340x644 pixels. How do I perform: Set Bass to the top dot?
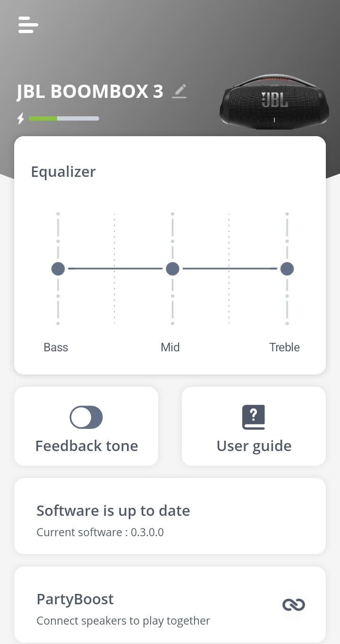click(58, 214)
